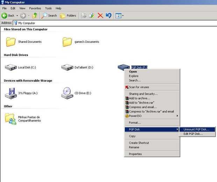Open the Back history dropdown arrow
217x182 pixels.
(x=17, y=16)
